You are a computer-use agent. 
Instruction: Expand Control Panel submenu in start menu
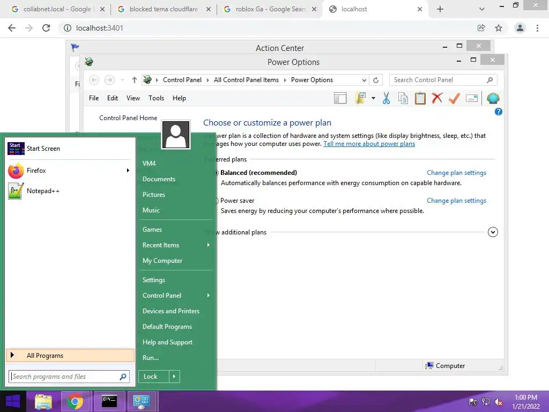tap(209, 296)
